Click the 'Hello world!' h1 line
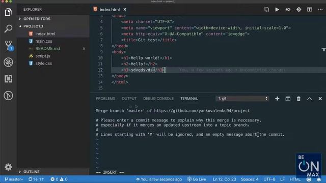Screen dimensions: 326x183 coord(147,58)
